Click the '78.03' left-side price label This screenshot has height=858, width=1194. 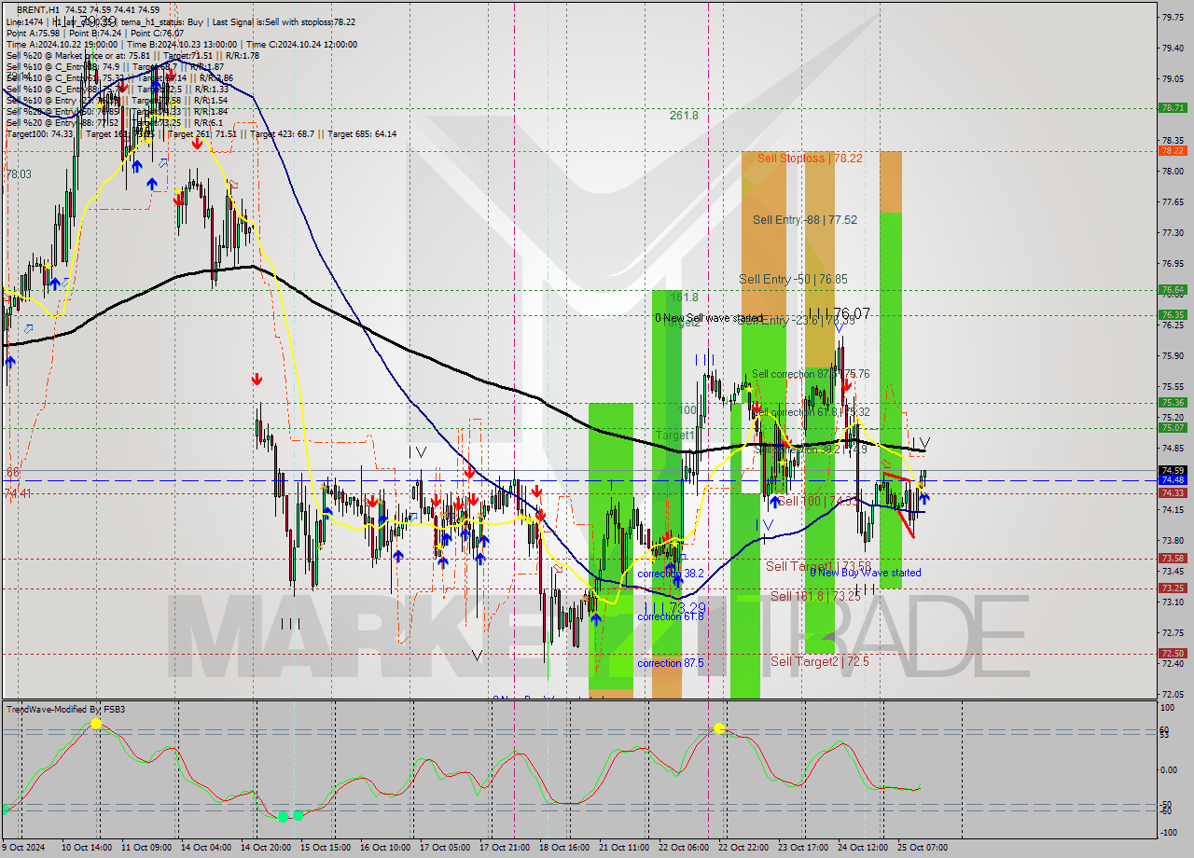[x=19, y=174]
